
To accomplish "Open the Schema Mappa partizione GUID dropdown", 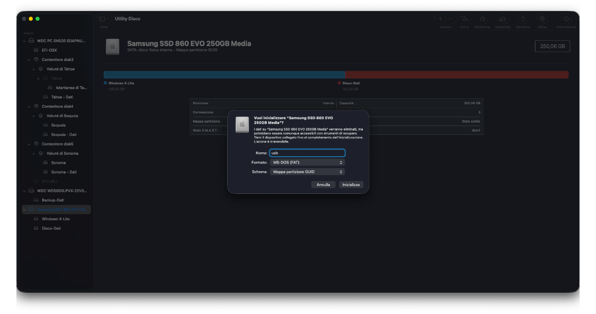I will tap(307, 172).
